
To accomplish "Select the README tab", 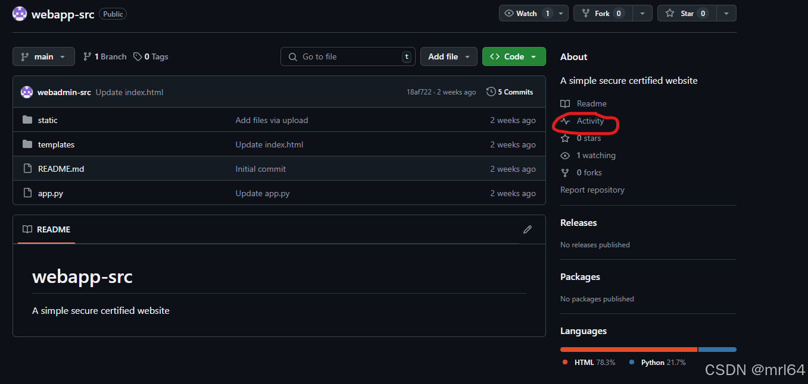I will [x=46, y=229].
